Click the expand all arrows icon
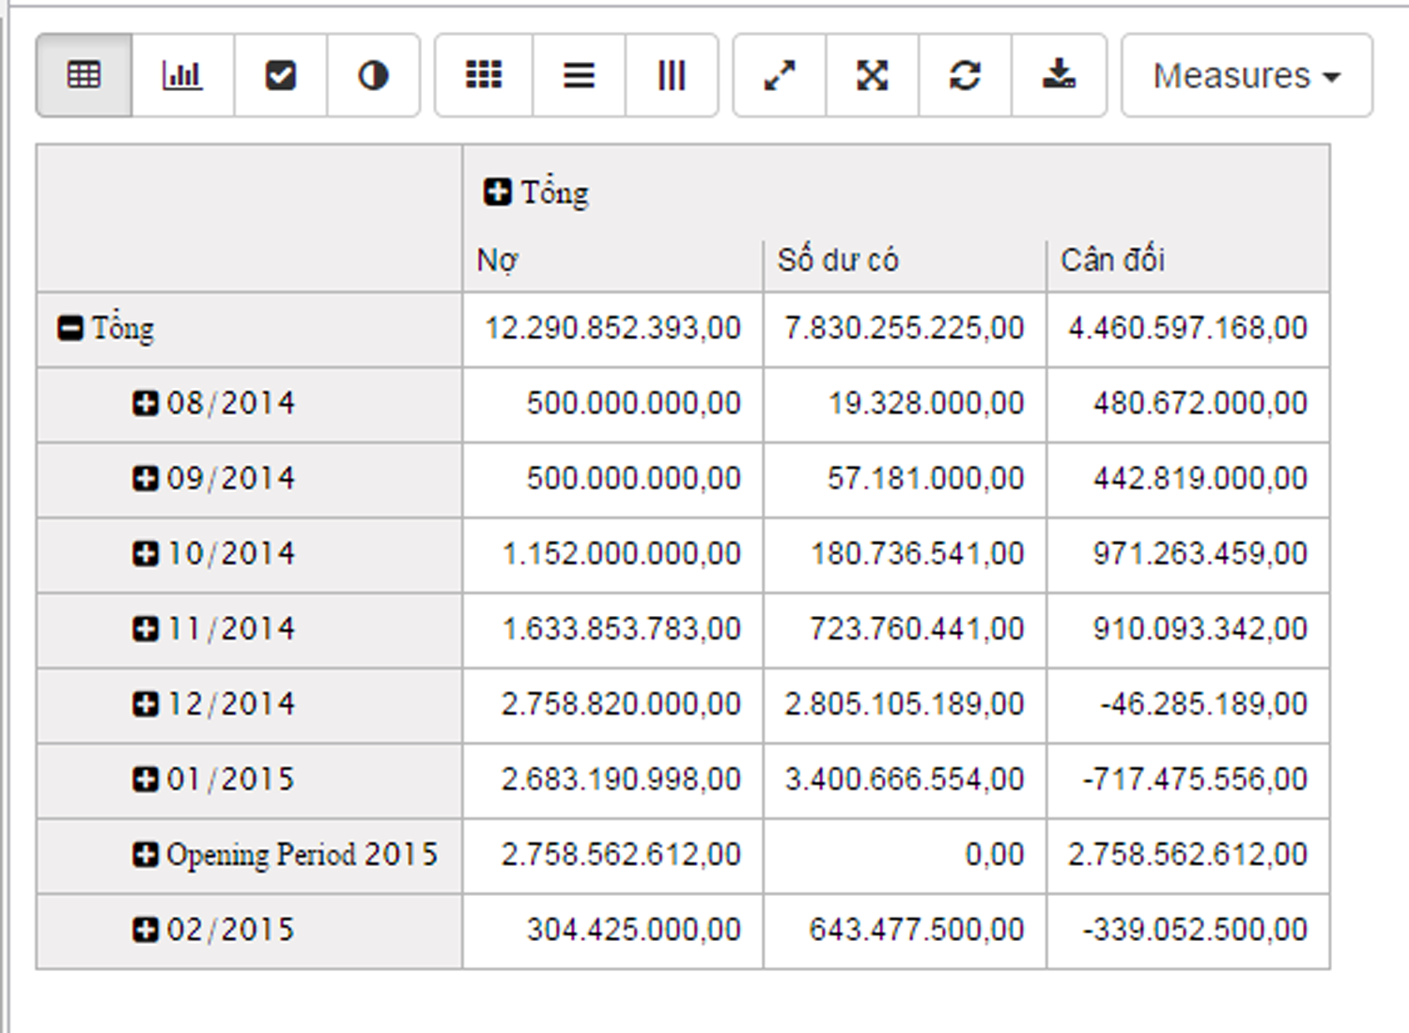 pos(873,75)
